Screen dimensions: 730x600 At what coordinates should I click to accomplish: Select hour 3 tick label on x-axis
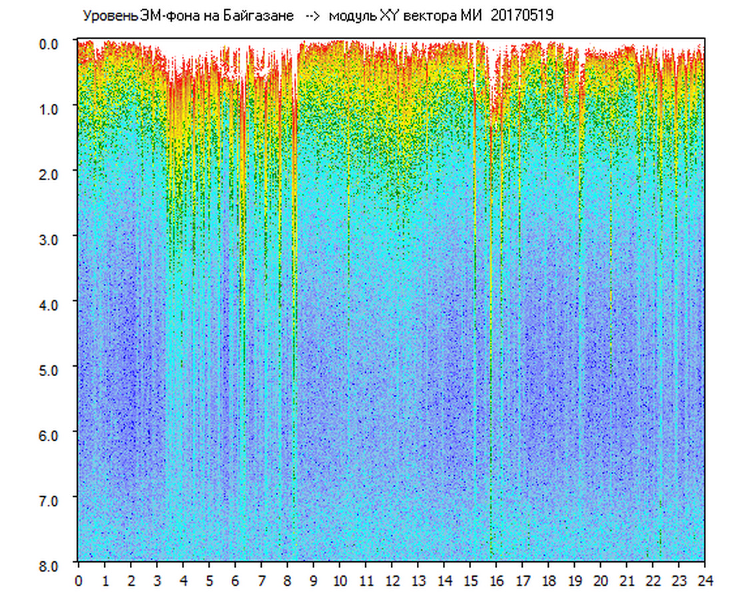(x=157, y=581)
